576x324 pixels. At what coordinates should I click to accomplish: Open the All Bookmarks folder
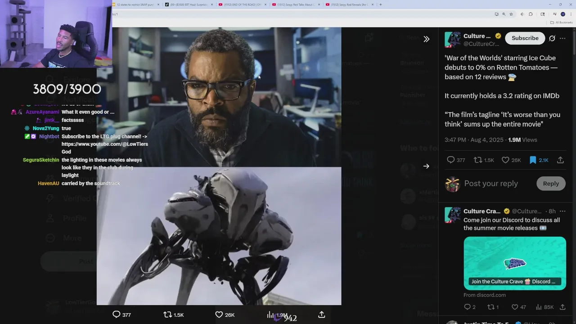562,22
